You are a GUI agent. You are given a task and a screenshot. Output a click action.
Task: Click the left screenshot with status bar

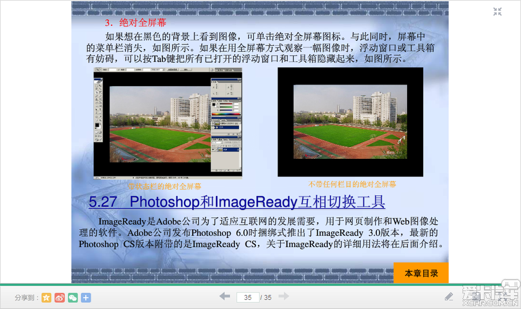[x=168, y=124]
